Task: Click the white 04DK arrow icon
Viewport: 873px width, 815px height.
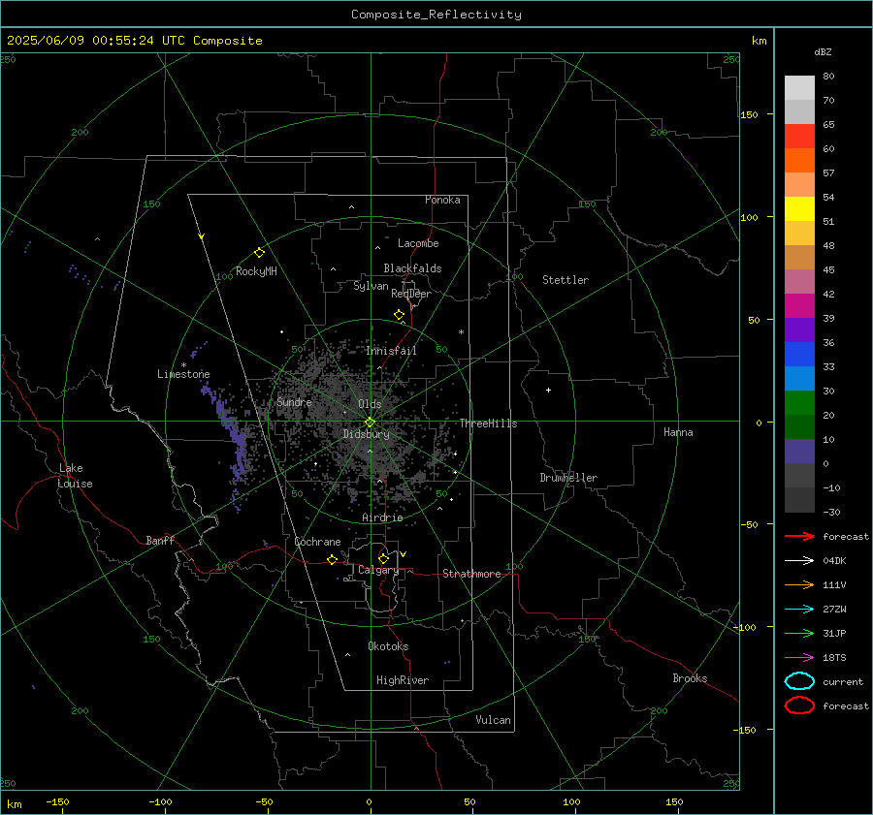Action: 799,561
